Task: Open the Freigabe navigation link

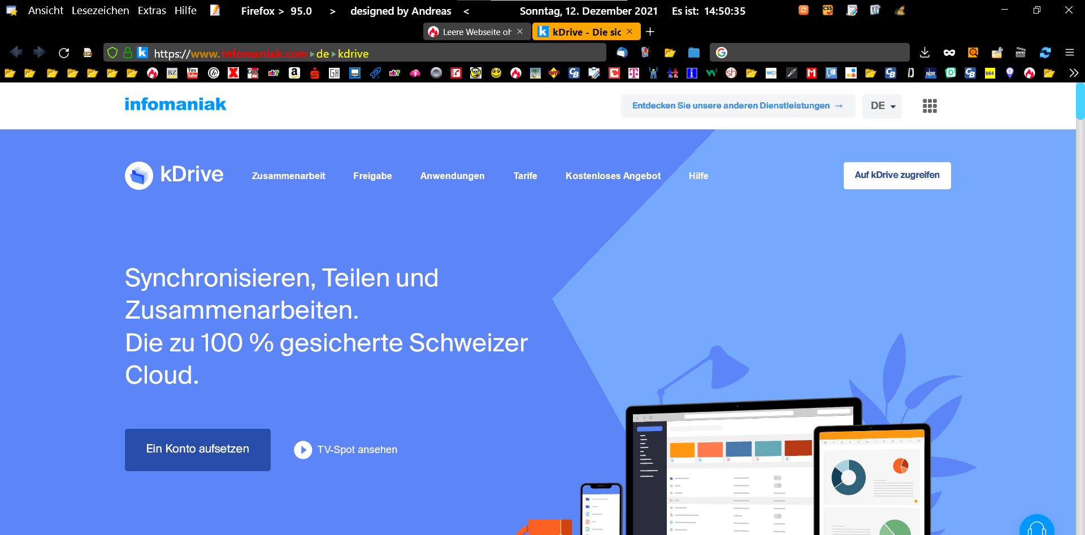Action: [373, 176]
